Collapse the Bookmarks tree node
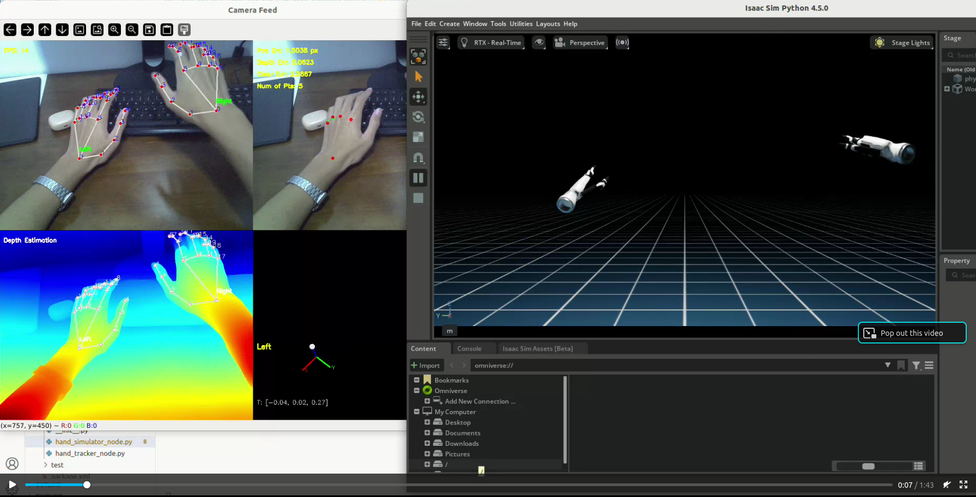The width and height of the screenshot is (976, 497). pyautogui.click(x=417, y=380)
